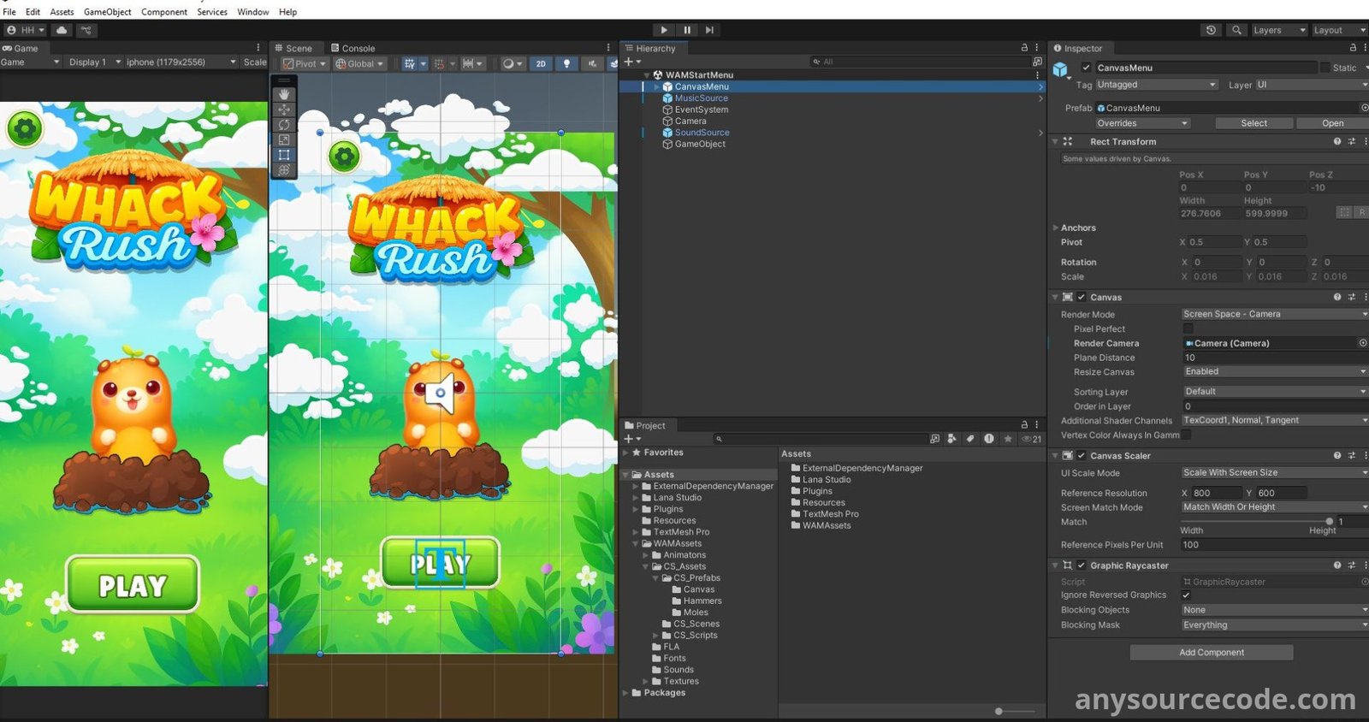
Task: Click the Add Component button
Action: click(1212, 653)
